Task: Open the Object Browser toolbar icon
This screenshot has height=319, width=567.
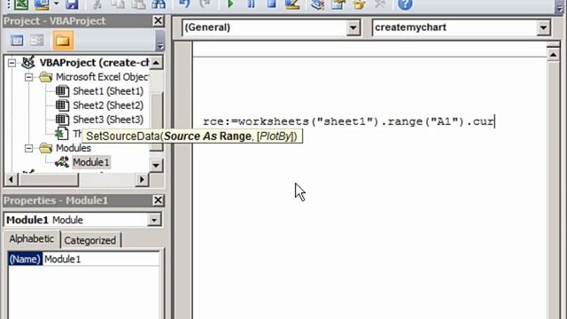Action: (359, 4)
